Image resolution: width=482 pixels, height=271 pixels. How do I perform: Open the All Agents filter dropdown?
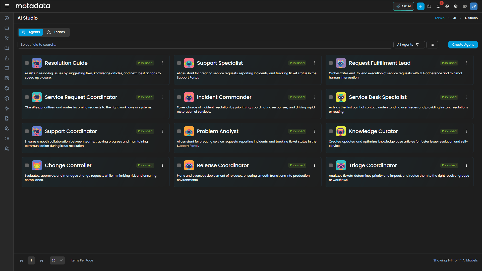point(409,44)
